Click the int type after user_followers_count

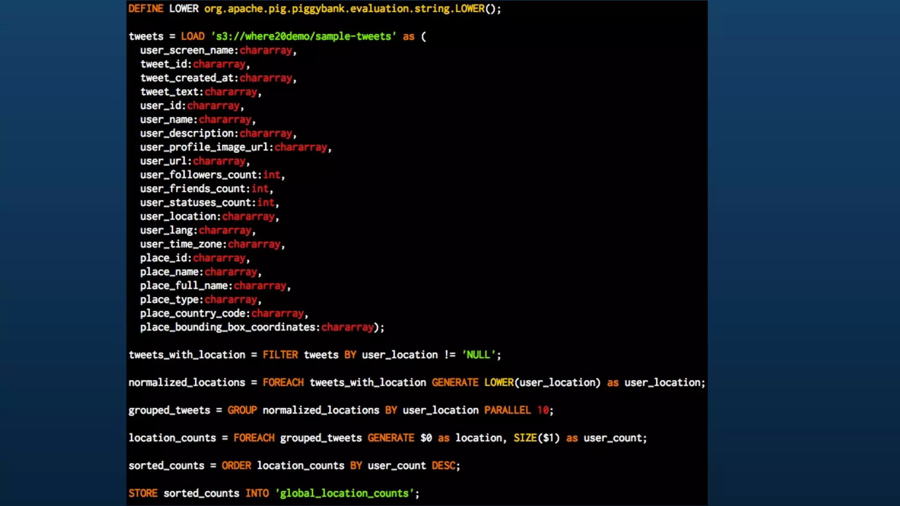coord(272,175)
